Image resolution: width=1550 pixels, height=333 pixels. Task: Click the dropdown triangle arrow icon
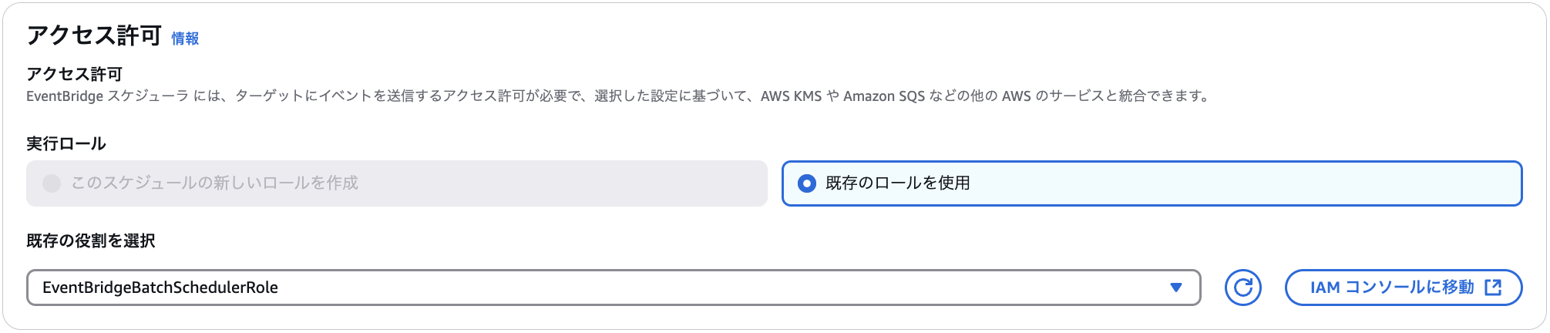pyautogui.click(x=1176, y=288)
